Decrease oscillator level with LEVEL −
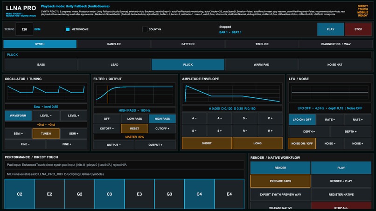 pyautogui.click(x=46, y=116)
